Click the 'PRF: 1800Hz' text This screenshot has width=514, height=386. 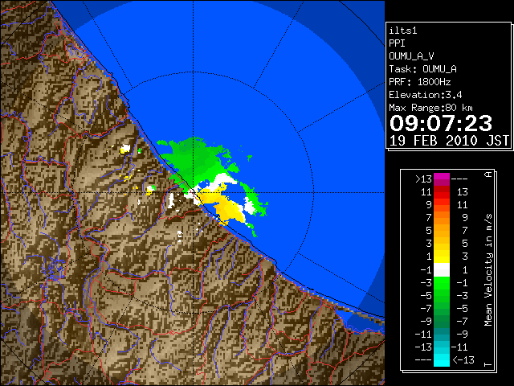[420, 82]
